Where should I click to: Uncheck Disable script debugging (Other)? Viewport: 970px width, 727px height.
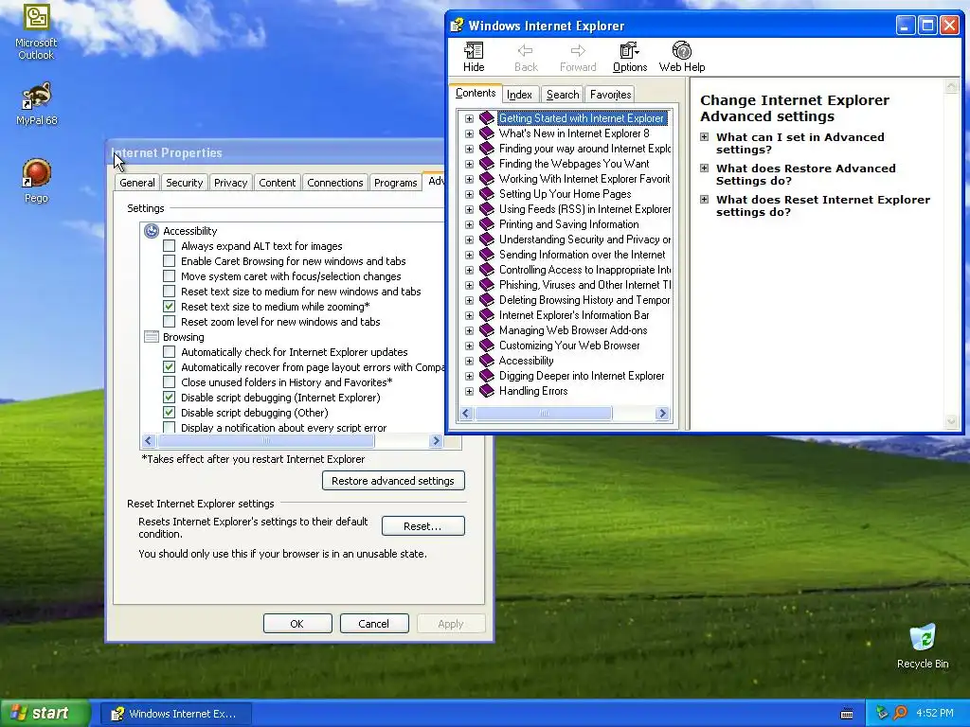(169, 413)
